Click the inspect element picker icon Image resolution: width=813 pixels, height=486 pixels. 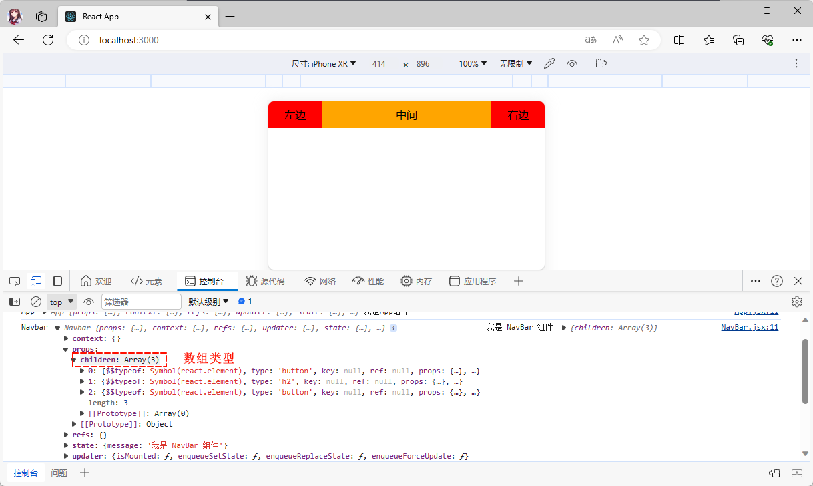[x=15, y=281]
